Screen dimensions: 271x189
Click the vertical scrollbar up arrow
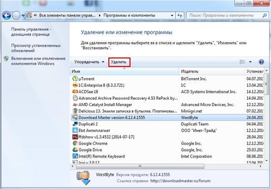tap(266, 71)
